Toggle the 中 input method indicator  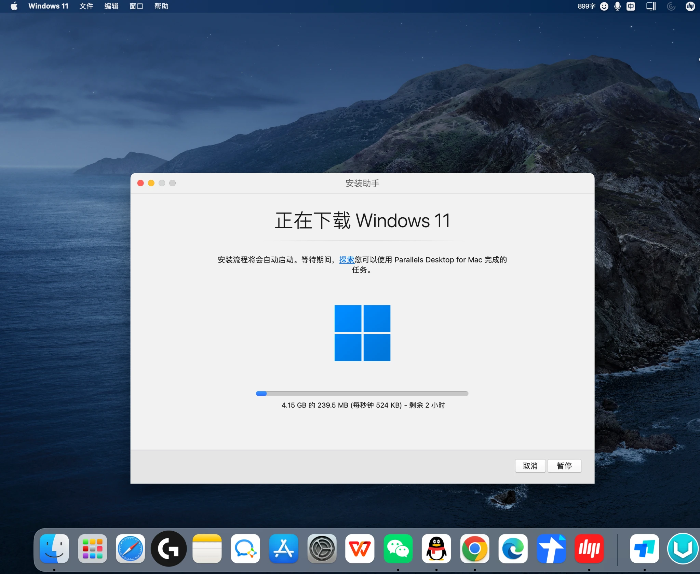point(631,6)
